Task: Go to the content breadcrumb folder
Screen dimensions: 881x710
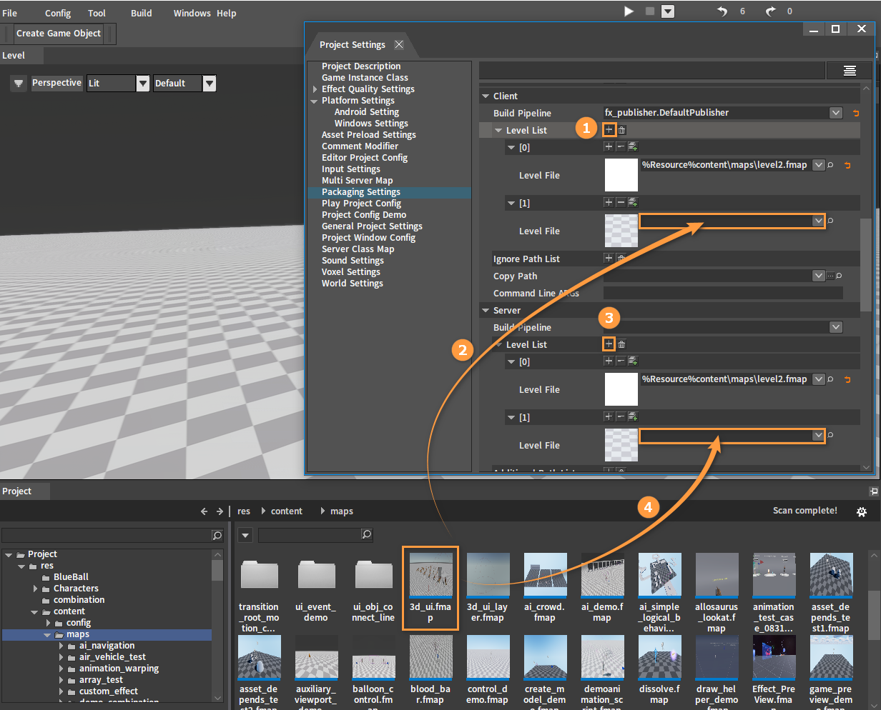Action: coord(287,511)
